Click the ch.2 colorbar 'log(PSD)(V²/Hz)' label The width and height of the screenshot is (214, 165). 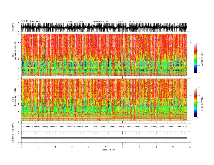pyautogui.click(x=203, y=104)
